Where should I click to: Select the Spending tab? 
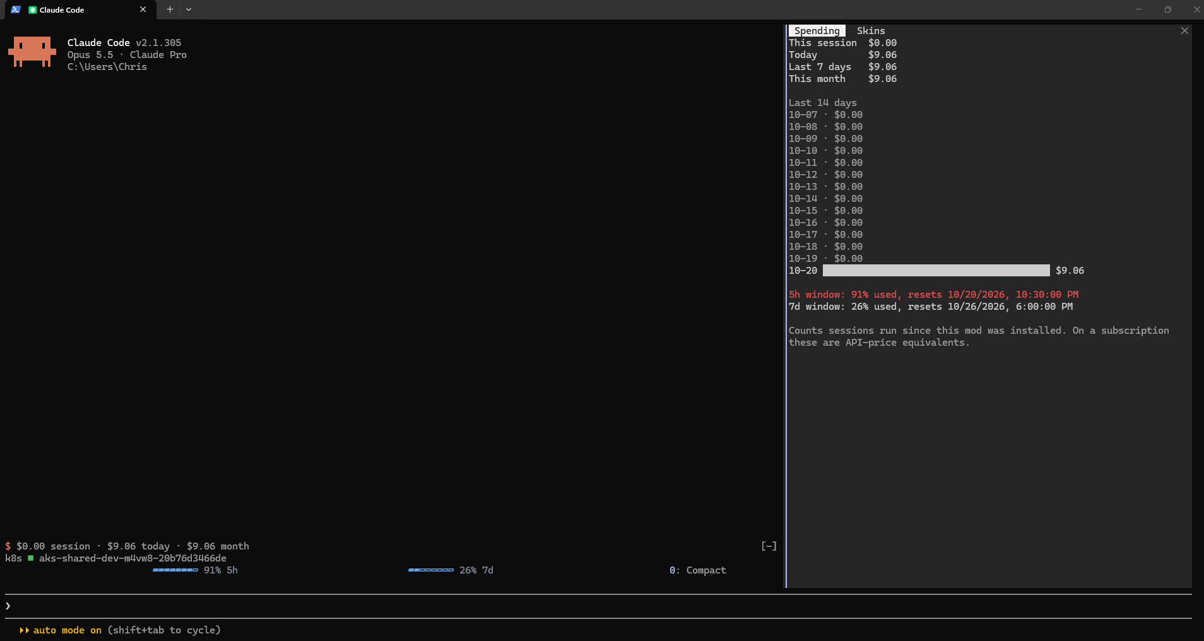click(817, 31)
